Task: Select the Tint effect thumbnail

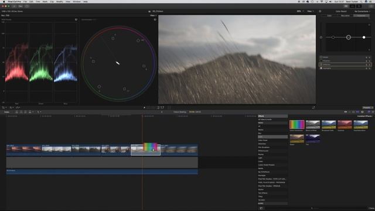Action: (x=312, y=139)
